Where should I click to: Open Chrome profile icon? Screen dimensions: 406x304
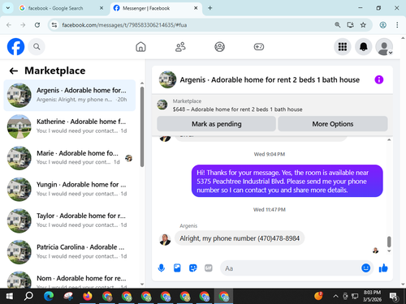pyautogui.click(x=382, y=25)
